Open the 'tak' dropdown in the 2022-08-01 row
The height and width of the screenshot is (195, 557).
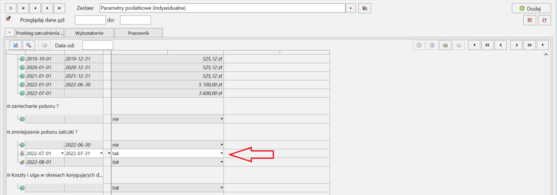222,162
